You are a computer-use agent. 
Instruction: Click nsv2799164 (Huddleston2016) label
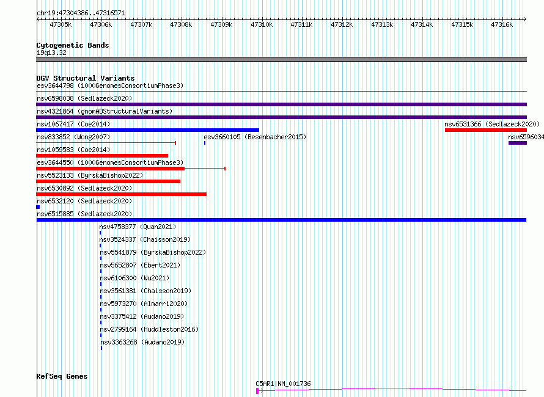(150, 329)
